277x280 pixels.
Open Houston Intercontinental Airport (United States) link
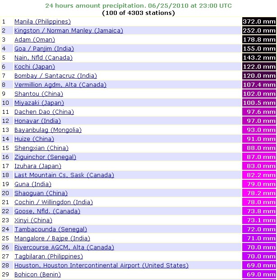[102, 266]
